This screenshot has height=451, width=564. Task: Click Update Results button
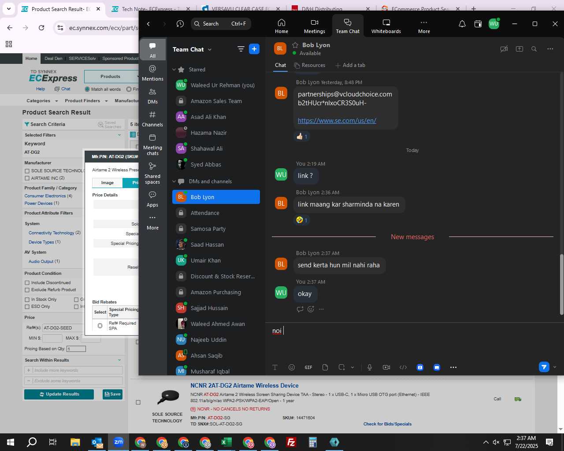(59, 394)
